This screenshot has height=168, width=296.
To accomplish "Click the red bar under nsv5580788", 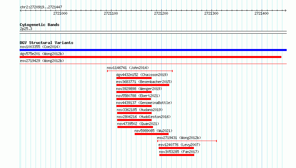I will tap(134, 99).
